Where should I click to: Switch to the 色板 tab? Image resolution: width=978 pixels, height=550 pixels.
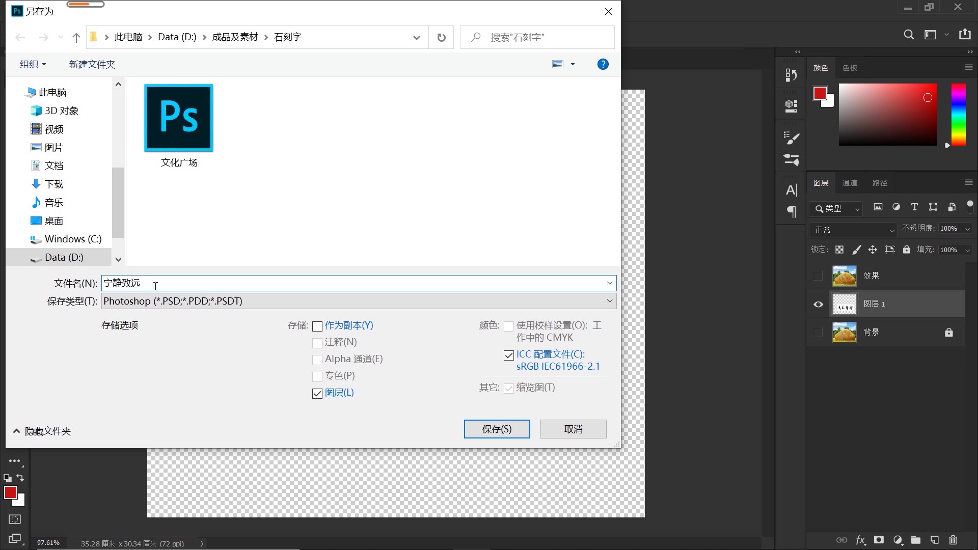coord(850,68)
